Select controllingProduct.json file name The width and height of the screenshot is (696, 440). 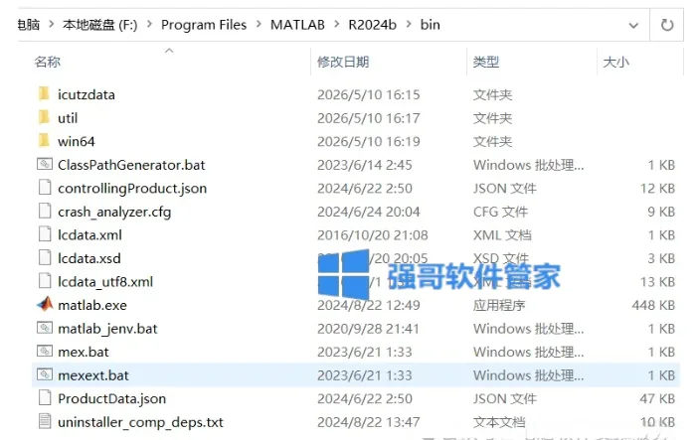[132, 189]
